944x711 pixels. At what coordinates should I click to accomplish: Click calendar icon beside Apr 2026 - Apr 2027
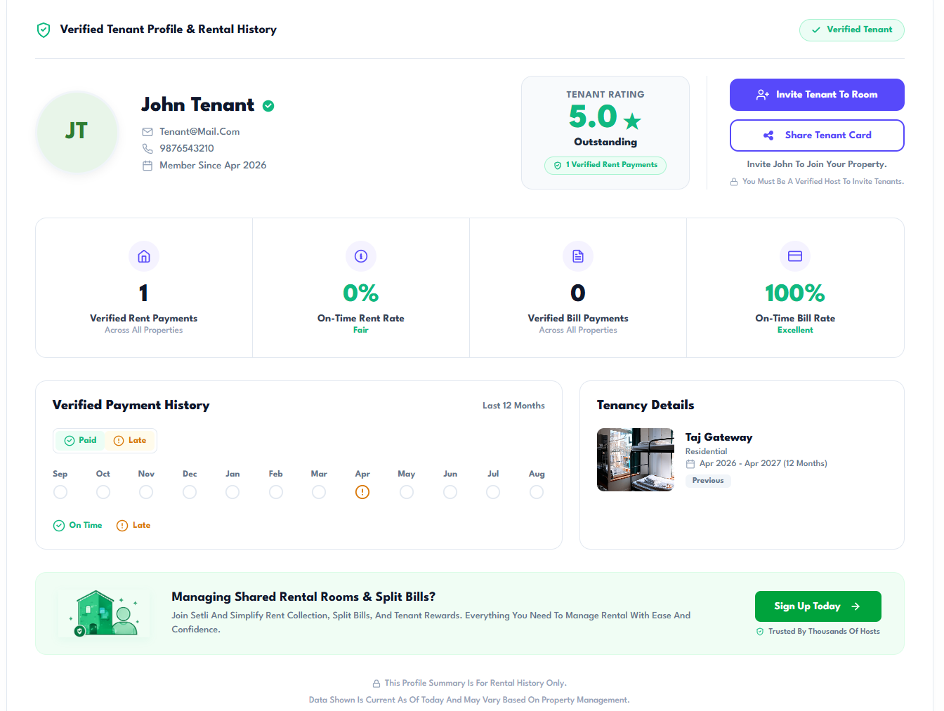pyautogui.click(x=690, y=464)
